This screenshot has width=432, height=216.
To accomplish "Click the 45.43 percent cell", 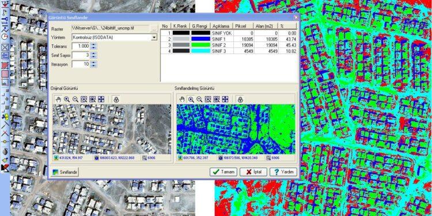I will pyautogui.click(x=287, y=44).
